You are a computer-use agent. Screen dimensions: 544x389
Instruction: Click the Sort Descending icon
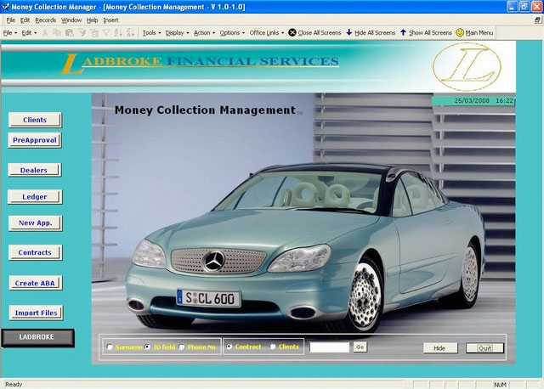pos(130,33)
